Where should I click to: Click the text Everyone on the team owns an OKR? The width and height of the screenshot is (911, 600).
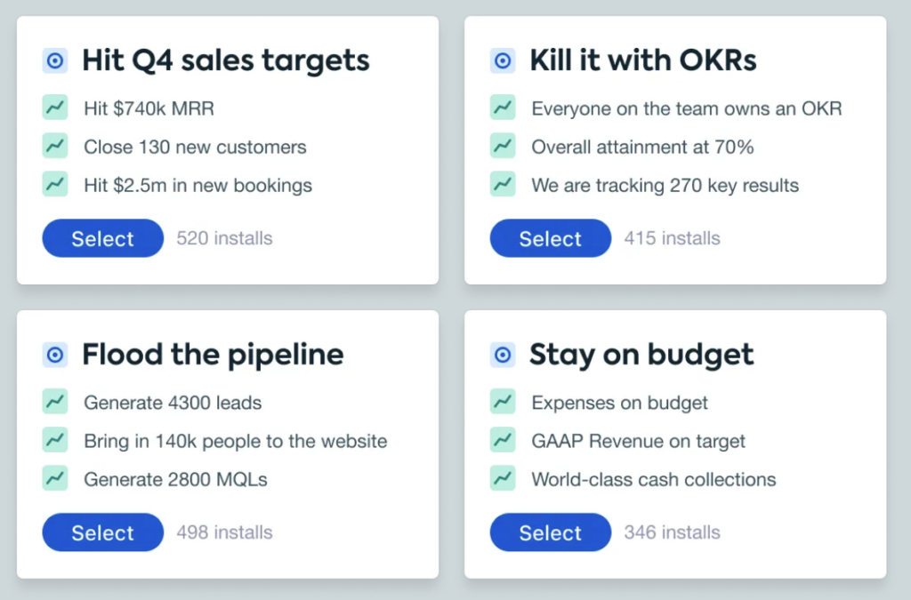click(x=687, y=108)
